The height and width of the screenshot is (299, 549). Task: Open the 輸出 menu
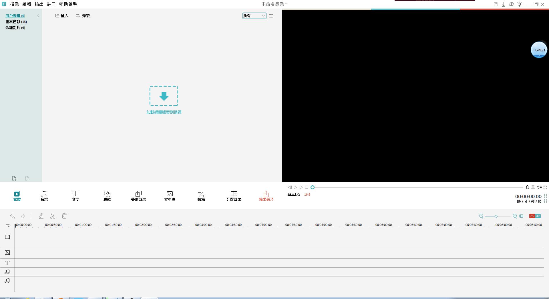(39, 4)
